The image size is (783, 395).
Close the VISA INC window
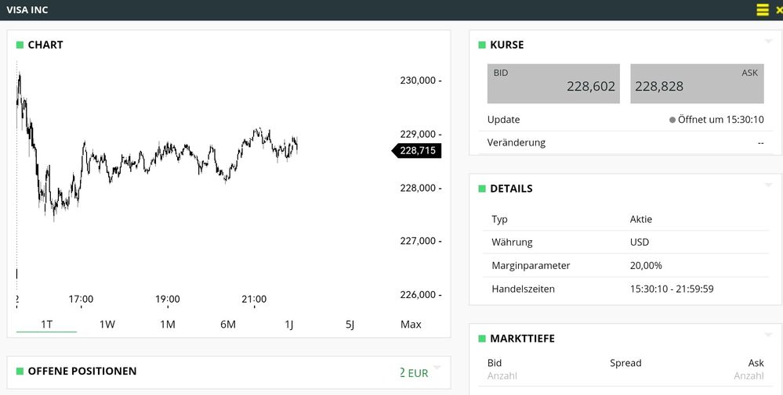[778, 10]
